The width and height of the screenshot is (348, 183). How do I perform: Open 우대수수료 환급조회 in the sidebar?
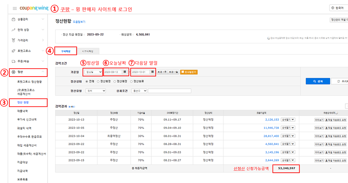(30, 137)
